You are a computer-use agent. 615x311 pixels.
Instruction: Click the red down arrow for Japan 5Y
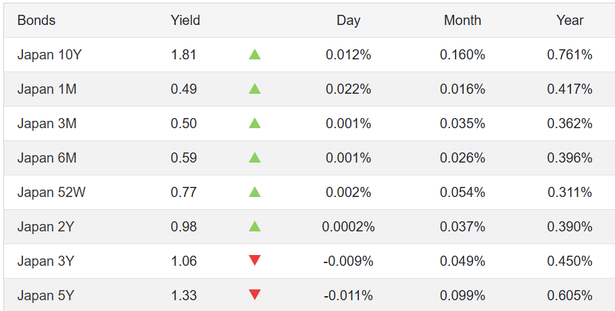(x=255, y=295)
